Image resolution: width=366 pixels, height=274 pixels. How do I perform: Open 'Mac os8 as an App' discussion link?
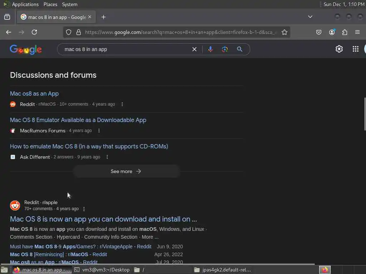pyautogui.click(x=34, y=94)
